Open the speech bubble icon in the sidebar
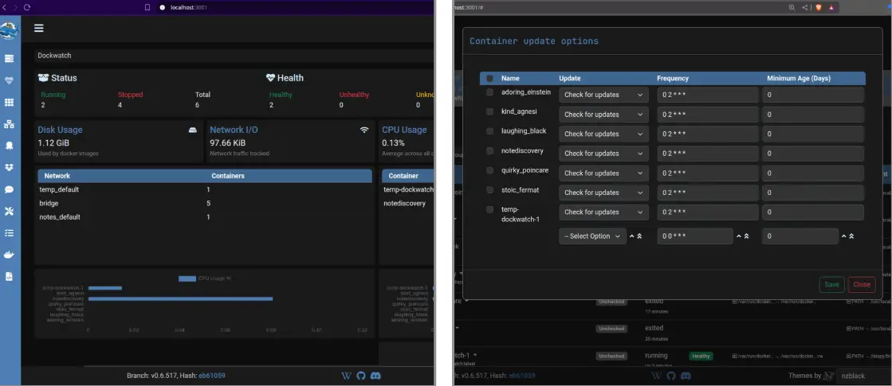The height and width of the screenshot is (386, 892). pyautogui.click(x=10, y=189)
